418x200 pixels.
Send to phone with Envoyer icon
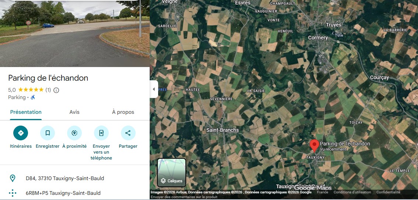101,133
